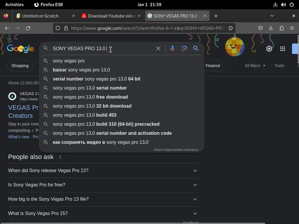Open the Google apps grid icon
Image resolution: width=299 pixels, height=224 pixels.
[283, 49]
